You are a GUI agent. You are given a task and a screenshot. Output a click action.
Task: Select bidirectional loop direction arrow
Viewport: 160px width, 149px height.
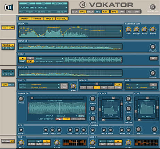click(x=82, y=119)
